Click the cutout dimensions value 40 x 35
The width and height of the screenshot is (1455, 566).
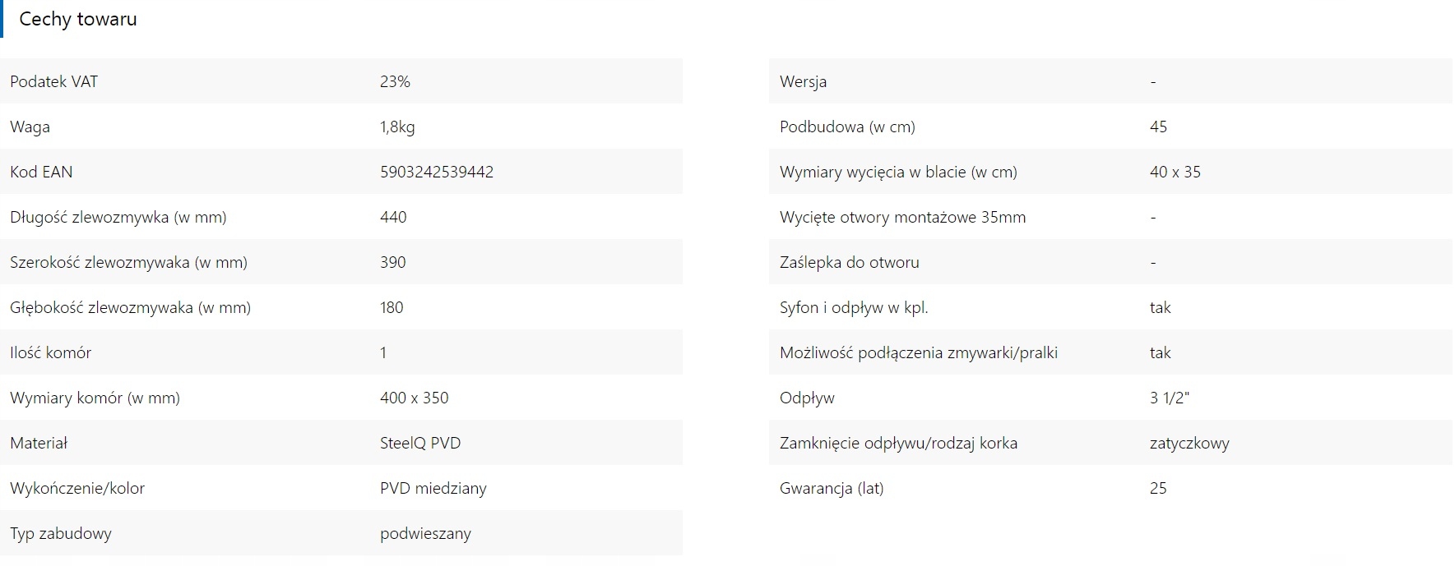point(1175,172)
